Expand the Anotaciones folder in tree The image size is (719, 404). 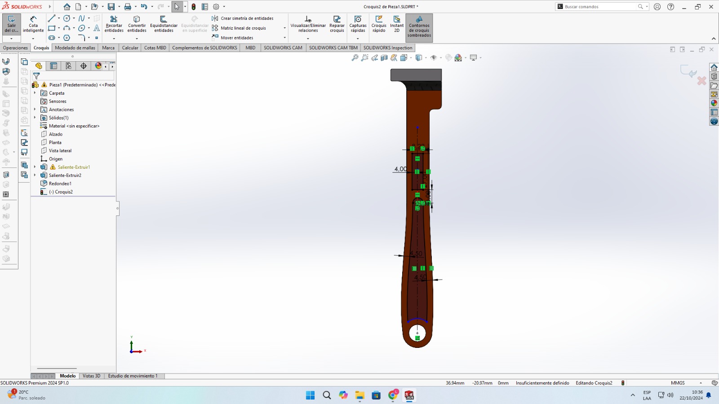[35, 110]
